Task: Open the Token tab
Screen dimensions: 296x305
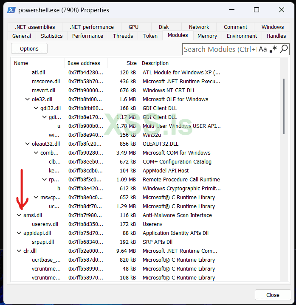Action: tap(150, 36)
